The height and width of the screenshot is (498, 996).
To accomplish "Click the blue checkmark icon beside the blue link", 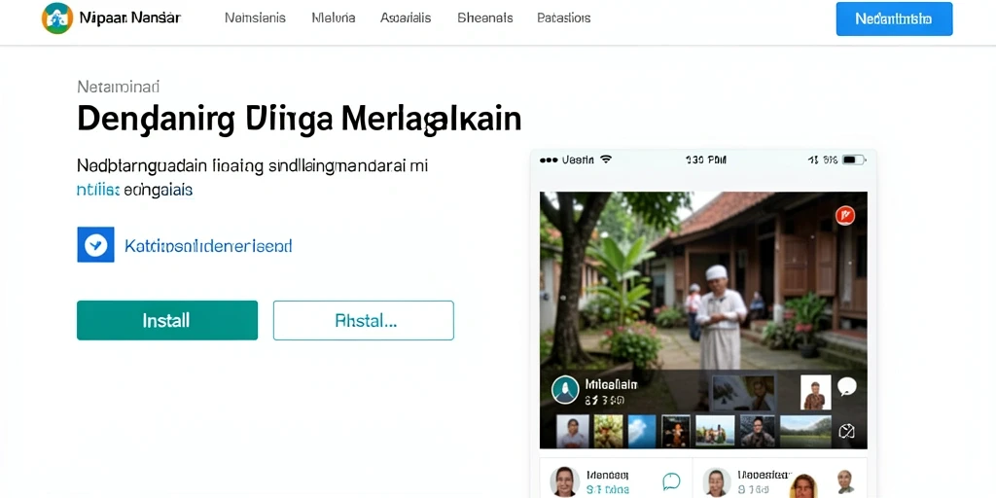I will (x=95, y=244).
